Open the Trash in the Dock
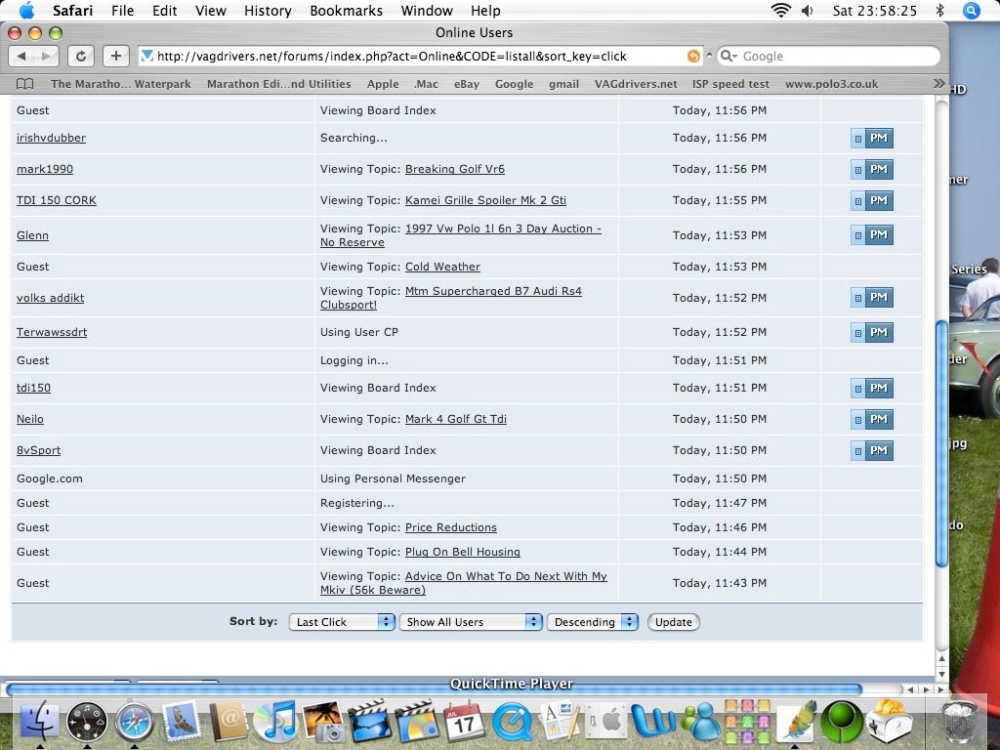Image resolution: width=1000 pixels, height=750 pixels. click(x=960, y=723)
